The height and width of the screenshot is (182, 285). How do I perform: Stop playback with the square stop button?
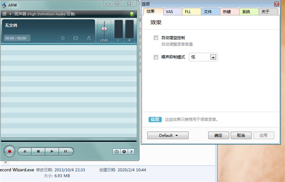pyautogui.click(x=38, y=151)
